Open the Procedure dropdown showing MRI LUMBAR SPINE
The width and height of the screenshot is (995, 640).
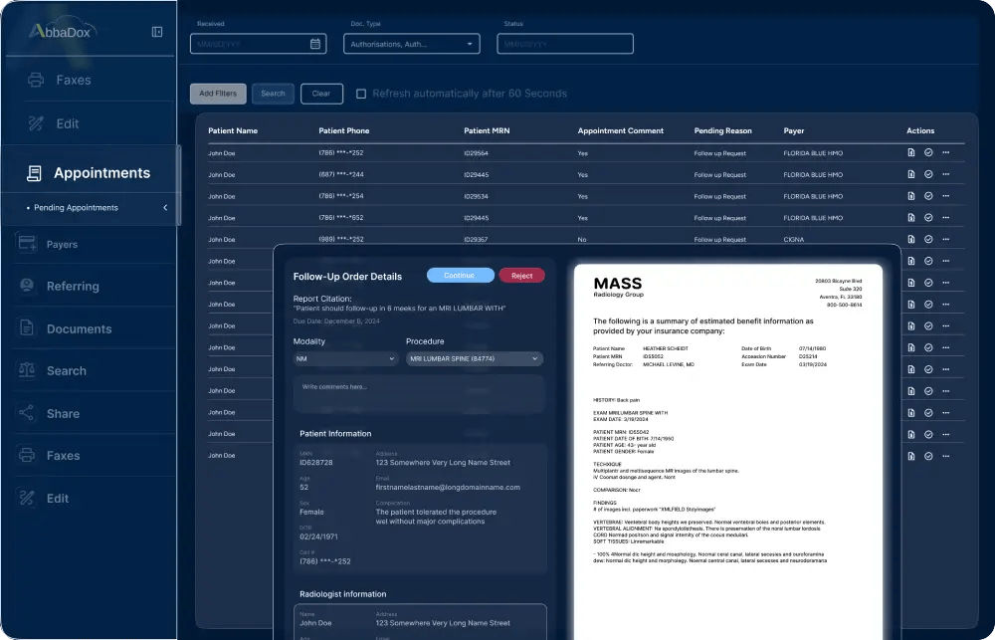coord(476,358)
